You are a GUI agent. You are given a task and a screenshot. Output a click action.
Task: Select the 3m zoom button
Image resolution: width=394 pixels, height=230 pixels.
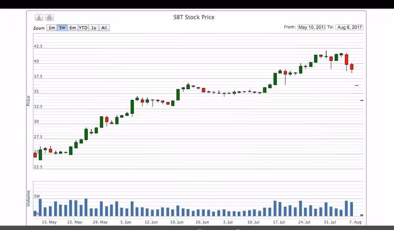[x=62, y=28]
